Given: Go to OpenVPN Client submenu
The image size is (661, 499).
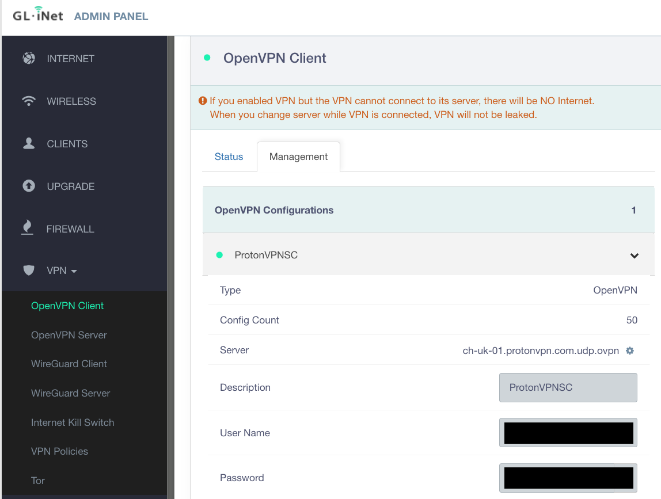Looking at the screenshot, I should [67, 306].
